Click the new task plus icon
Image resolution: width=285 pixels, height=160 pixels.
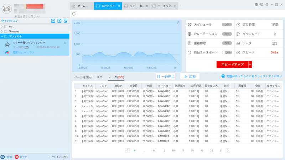pyautogui.click(x=59, y=21)
